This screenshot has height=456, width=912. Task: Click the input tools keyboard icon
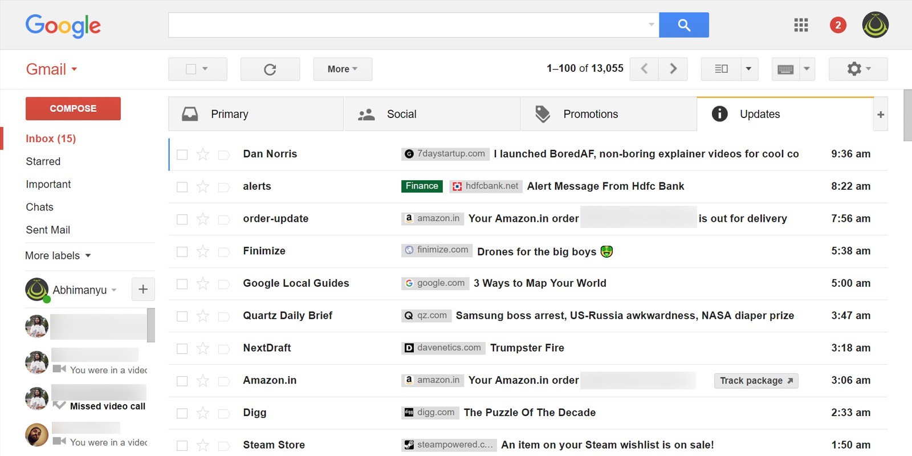(785, 69)
